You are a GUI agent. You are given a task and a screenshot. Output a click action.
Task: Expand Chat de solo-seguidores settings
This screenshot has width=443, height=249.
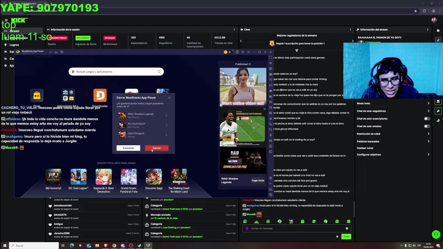428,111
